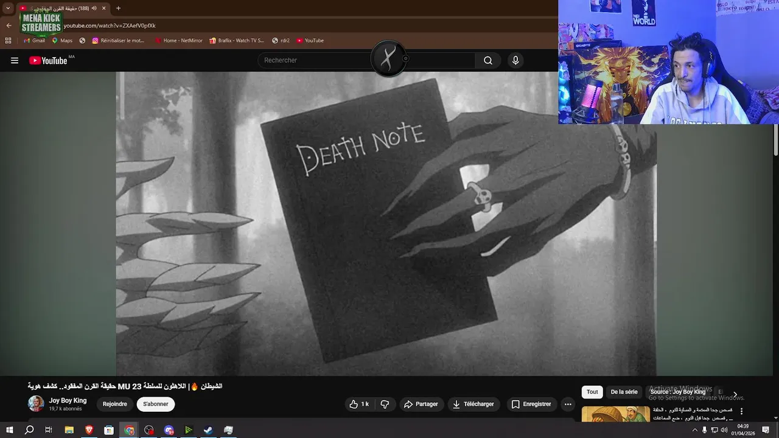Image resolution: width=779 pixels, height=438 pixels.
Task: Open Home - NetMirror bookmark
Action: pos(178,41)
